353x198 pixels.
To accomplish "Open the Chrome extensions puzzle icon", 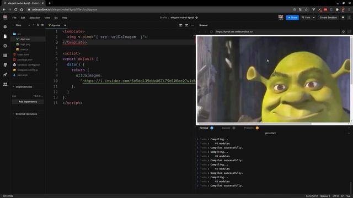I will tap(337, 10).
